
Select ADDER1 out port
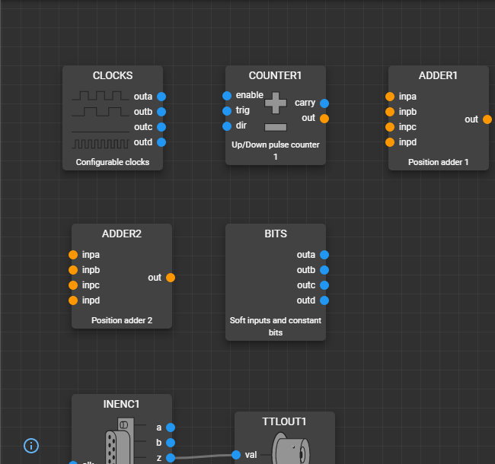[x=487, y=119]
